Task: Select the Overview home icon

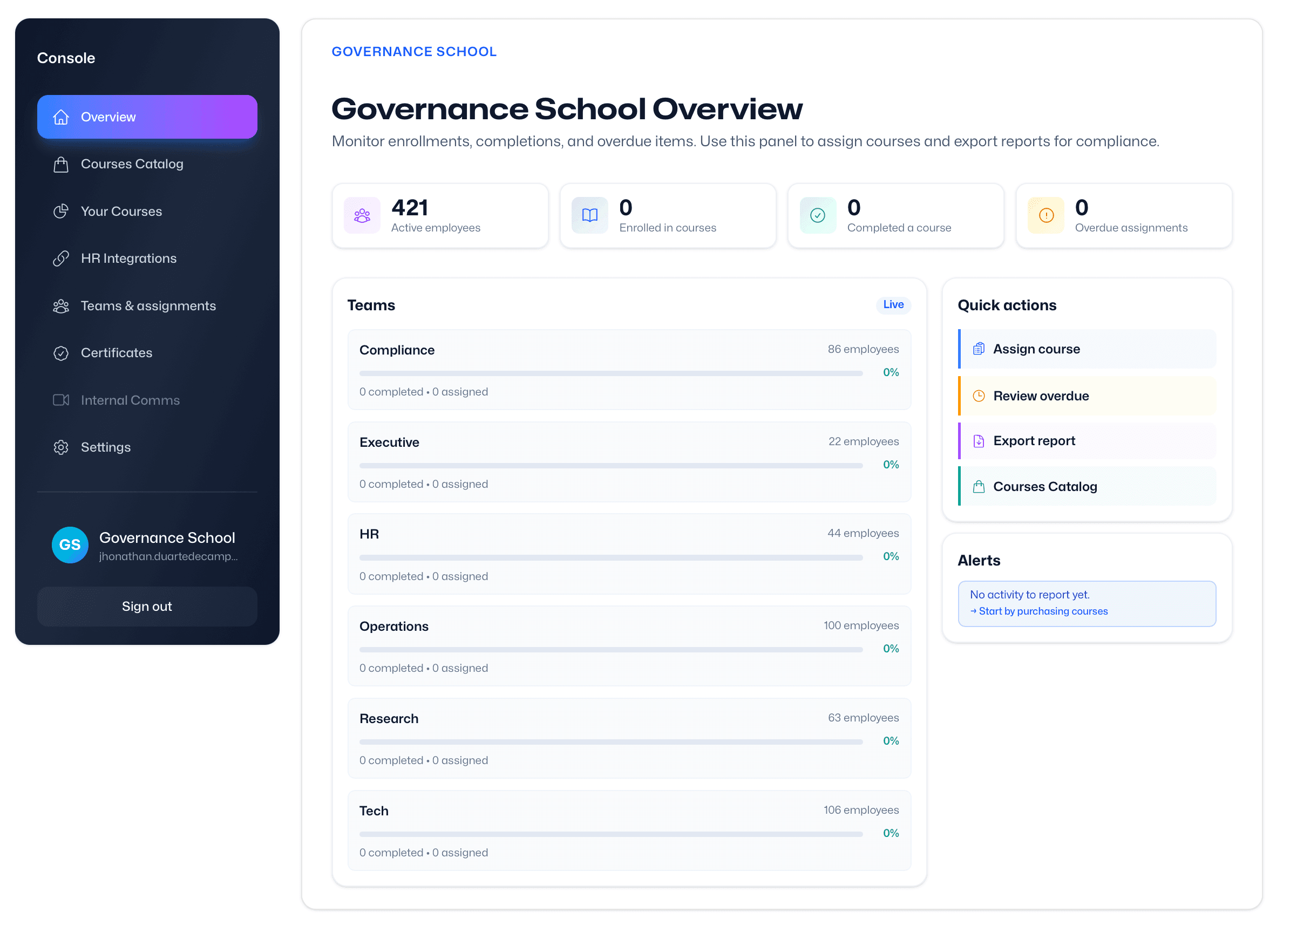Action: tap(61, 117)
